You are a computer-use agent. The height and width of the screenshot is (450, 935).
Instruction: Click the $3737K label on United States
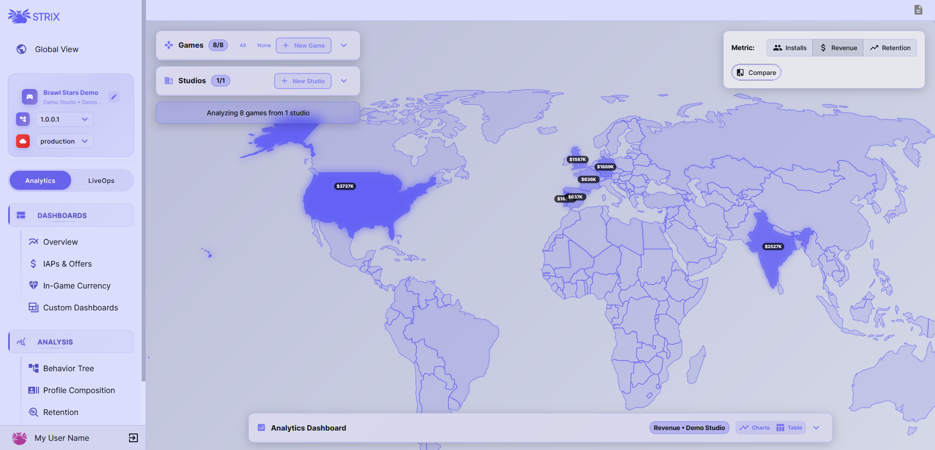pyautogui.click(x=345, y=186)
